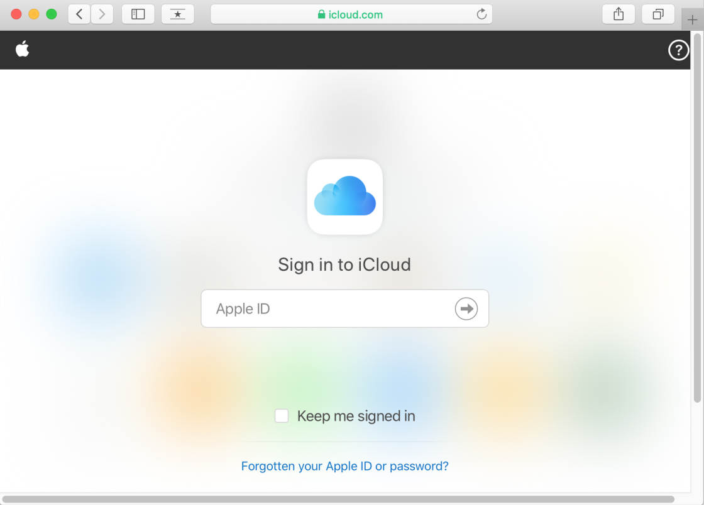Zoom the window with green button
Viewport: 704px width, 505px height.
[52, 14]
